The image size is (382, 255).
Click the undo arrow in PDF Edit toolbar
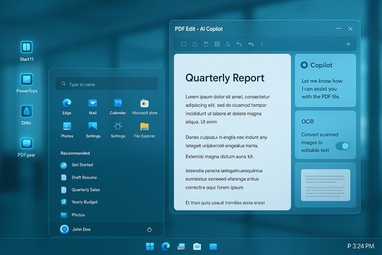(x=239, y=44)
